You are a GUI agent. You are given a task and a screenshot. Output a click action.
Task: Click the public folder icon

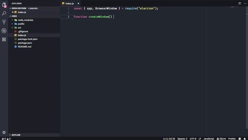point(15,24)
